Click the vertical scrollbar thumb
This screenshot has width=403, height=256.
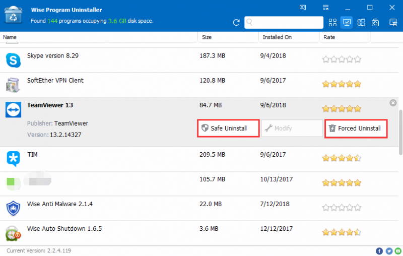[x=400, y=133]
